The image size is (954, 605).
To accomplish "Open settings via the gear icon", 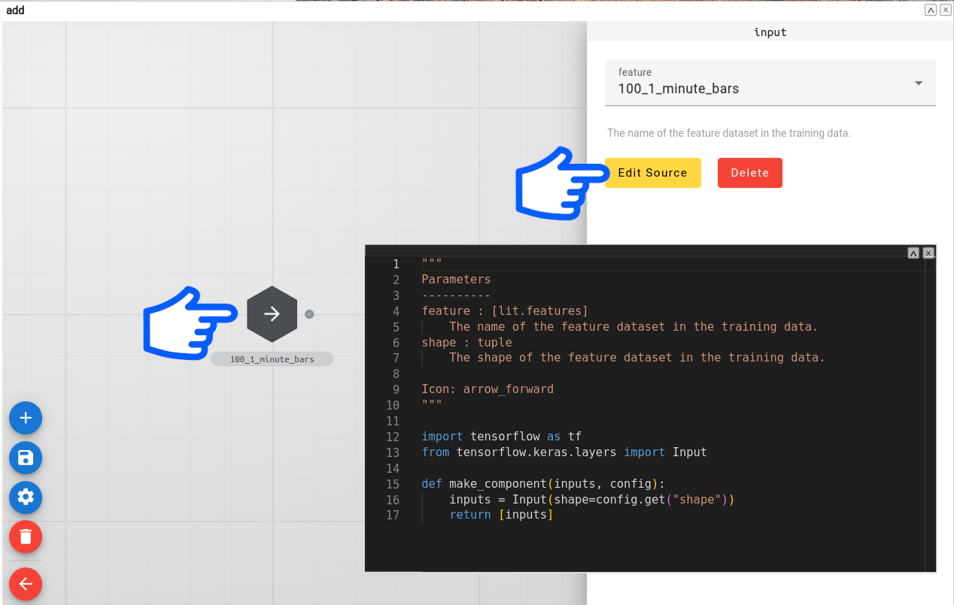I will click(x=25, y=498).
